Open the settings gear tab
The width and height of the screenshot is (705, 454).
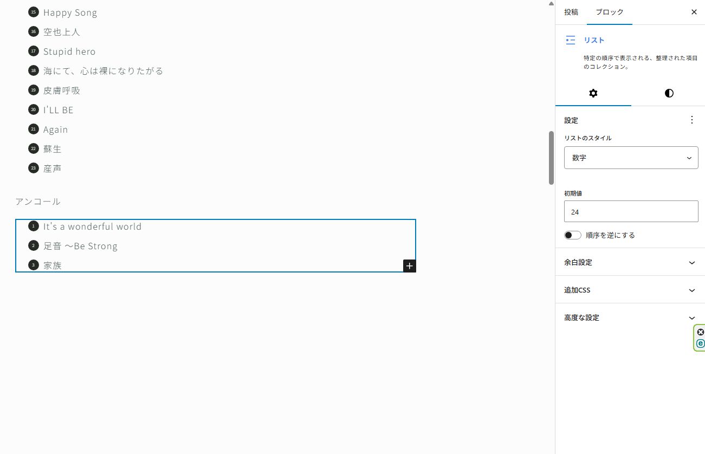point(593,93)
